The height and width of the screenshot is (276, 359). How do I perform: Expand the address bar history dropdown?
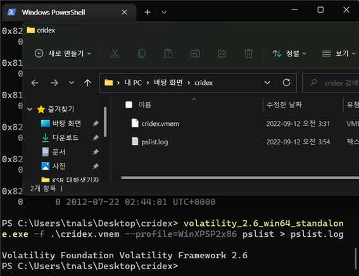[267, 83]
